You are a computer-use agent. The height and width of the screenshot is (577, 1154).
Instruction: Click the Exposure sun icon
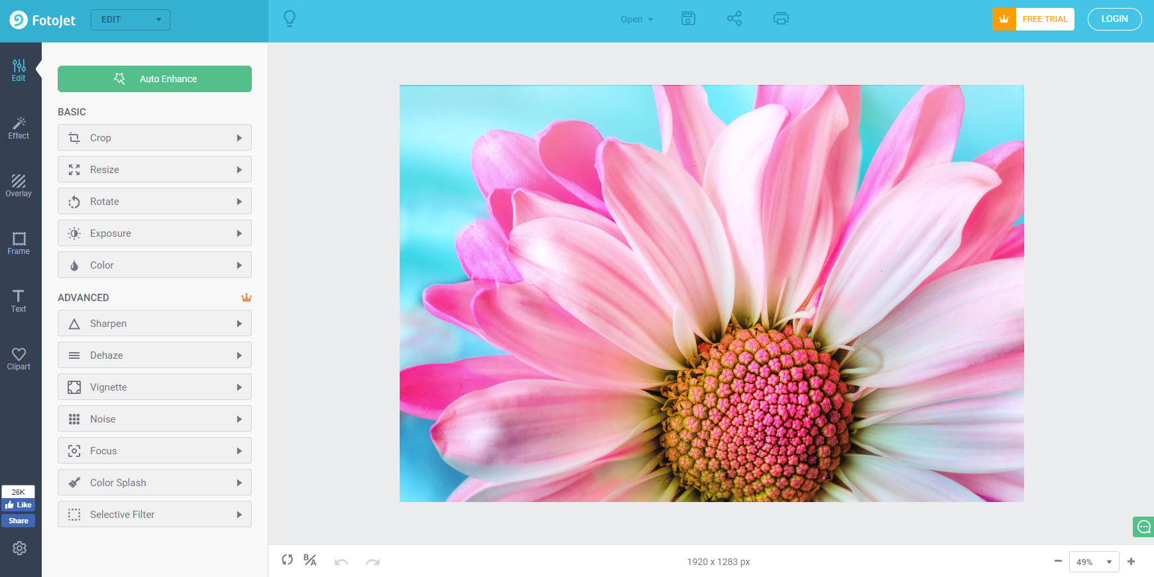click(x=74, y=233)
